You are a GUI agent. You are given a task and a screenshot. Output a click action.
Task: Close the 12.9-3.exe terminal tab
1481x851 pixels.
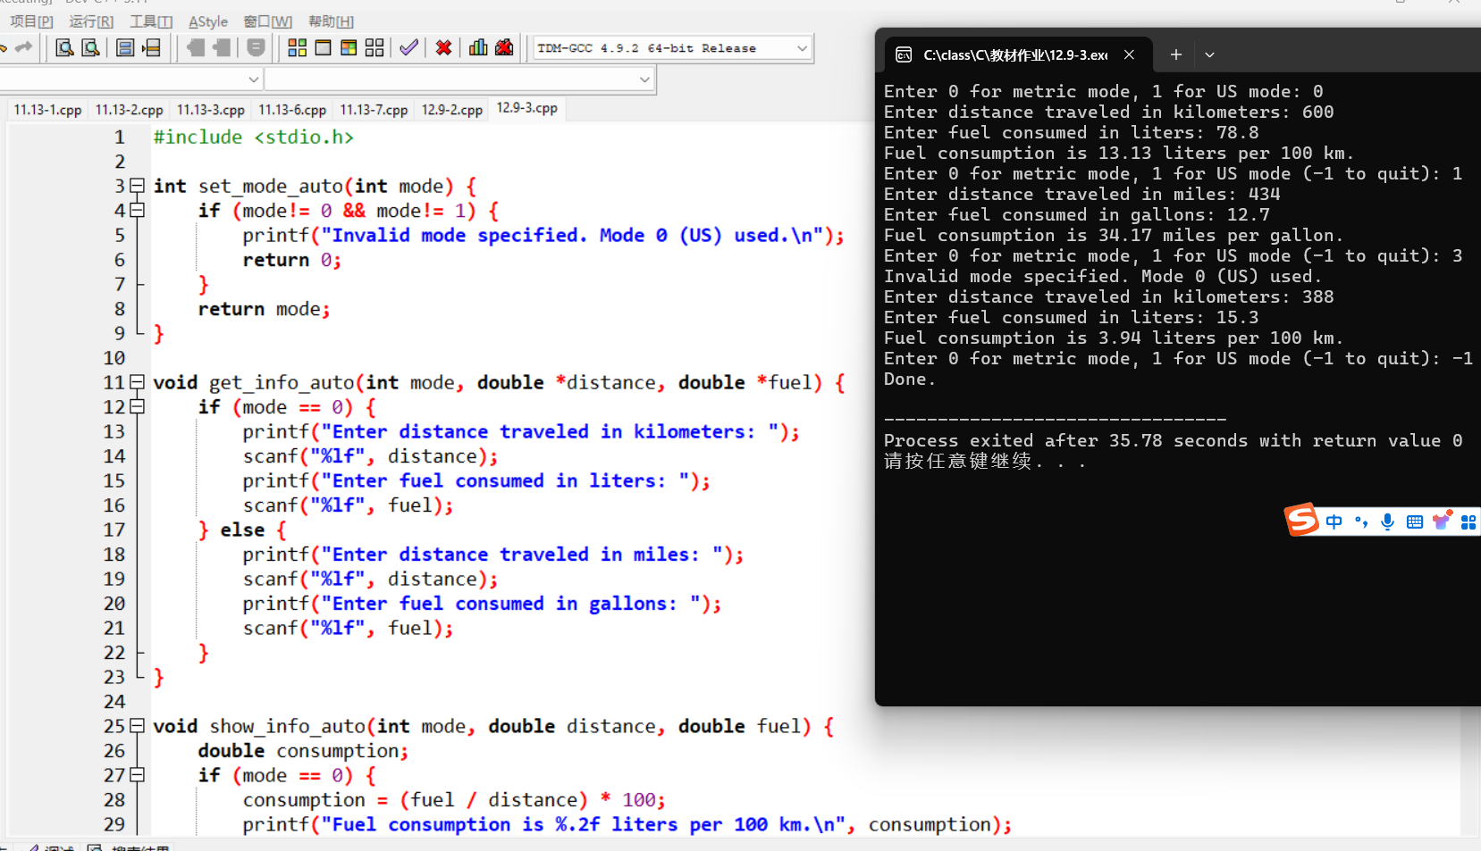1130,55
